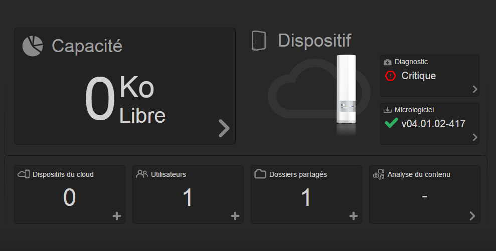Click the Critique diagnostic status text
The width and height of the screenshot is (496, 251).
click(x=418, y=76)
